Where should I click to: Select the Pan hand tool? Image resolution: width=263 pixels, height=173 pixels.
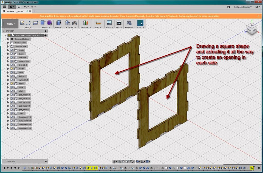(123, 162)
